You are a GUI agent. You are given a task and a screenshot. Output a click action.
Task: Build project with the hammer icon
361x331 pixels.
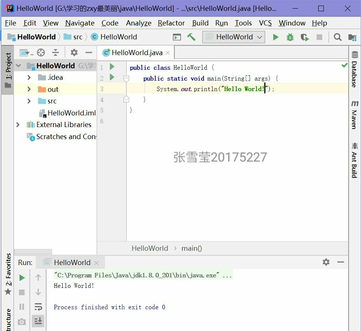191,37
